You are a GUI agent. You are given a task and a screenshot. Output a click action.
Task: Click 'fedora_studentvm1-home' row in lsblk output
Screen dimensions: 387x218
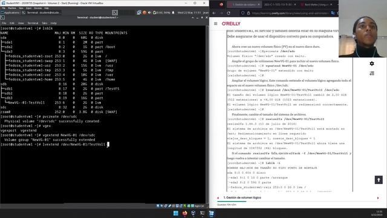(57, 79)
